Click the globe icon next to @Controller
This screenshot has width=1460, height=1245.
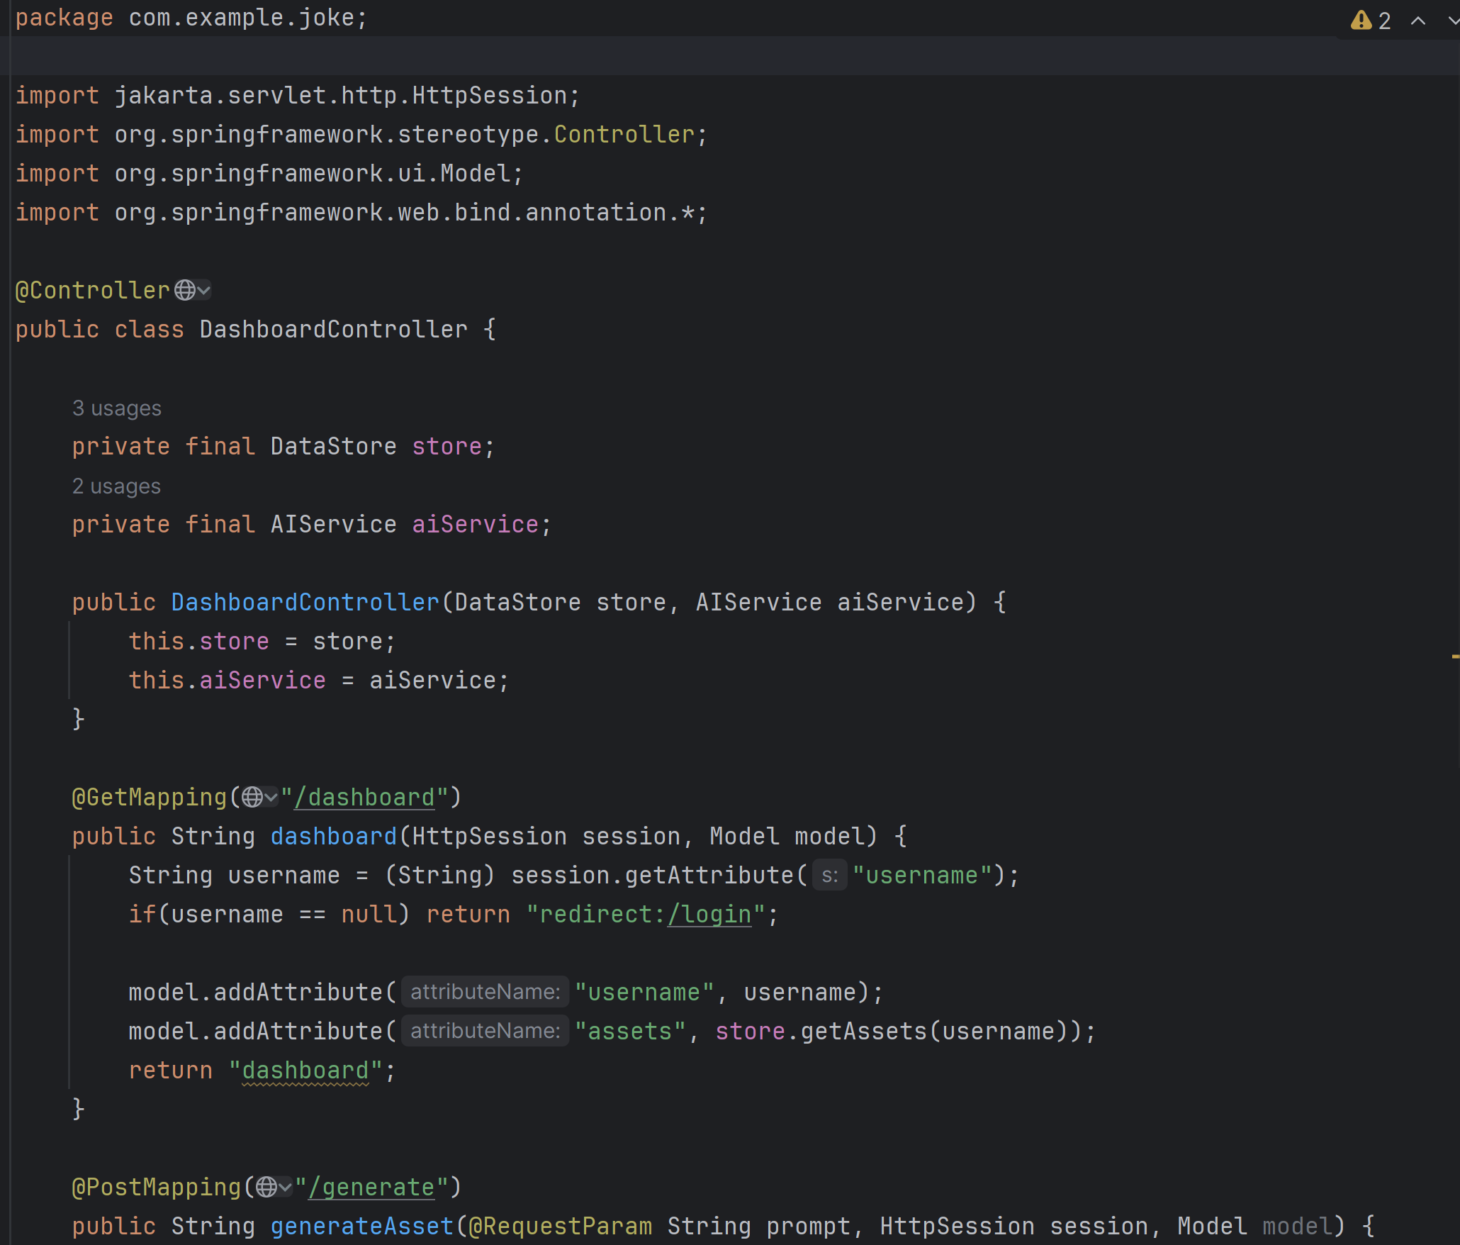tap(184, 290)
